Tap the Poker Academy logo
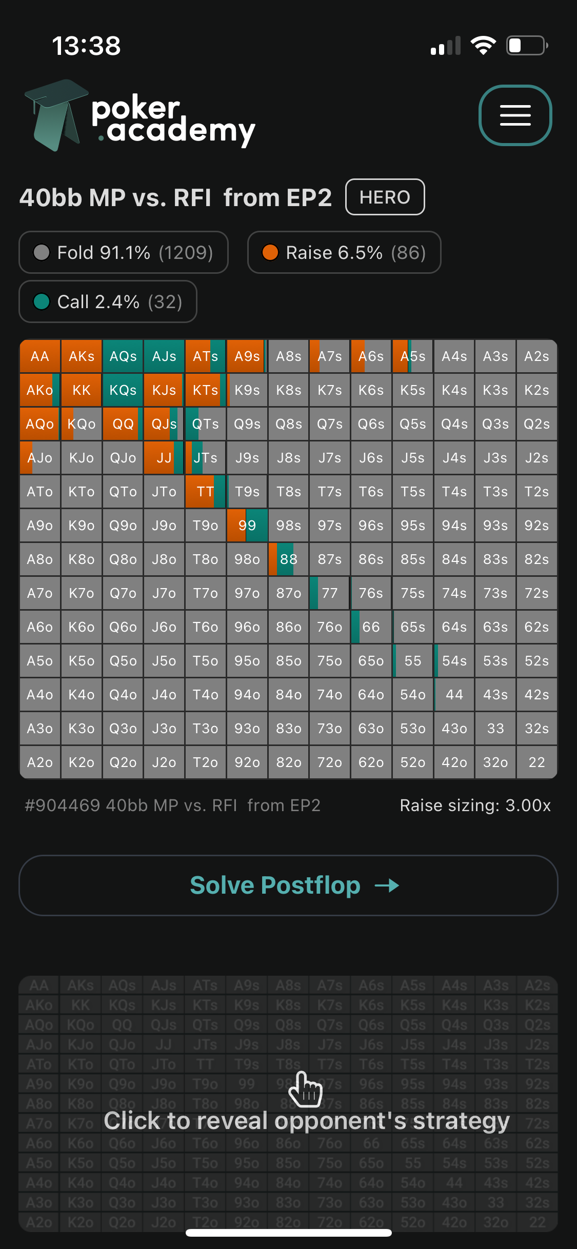This screenshot has width=577, height=1249. (x=140, y=116)
